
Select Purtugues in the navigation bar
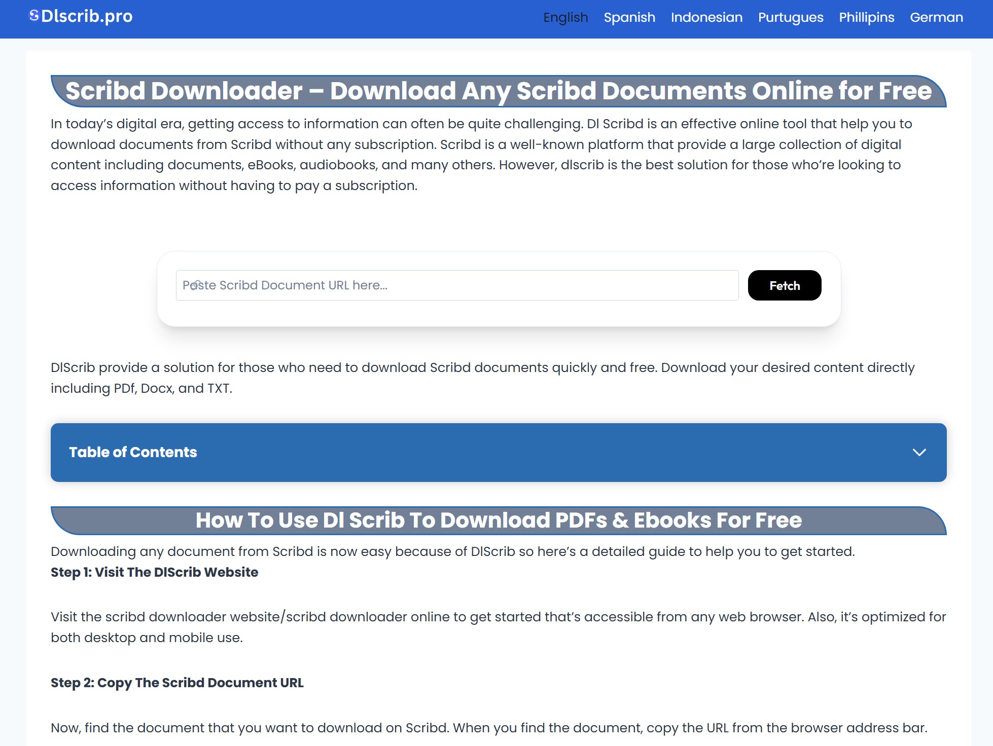click(x=790, y=17)
